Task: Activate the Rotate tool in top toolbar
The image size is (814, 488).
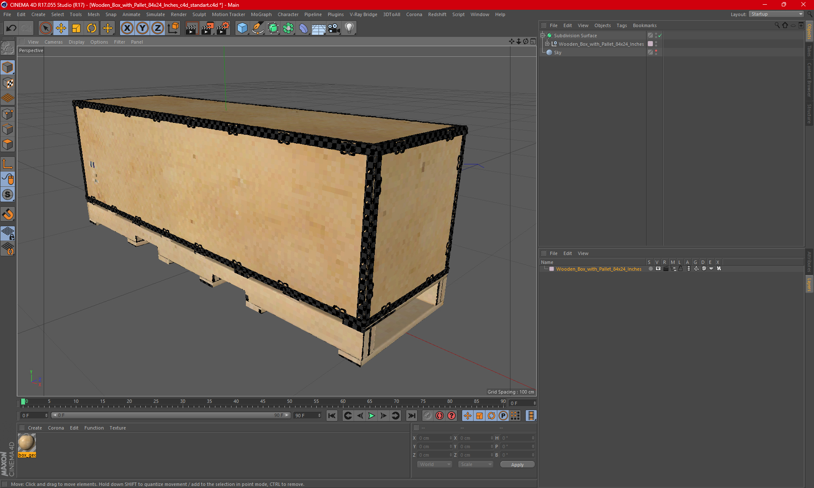Action: tap(92, 28)
